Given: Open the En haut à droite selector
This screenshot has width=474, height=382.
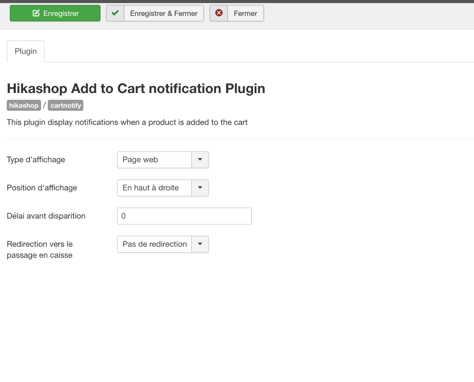Looking at the screenshot, I should click(x=154, y=188).
